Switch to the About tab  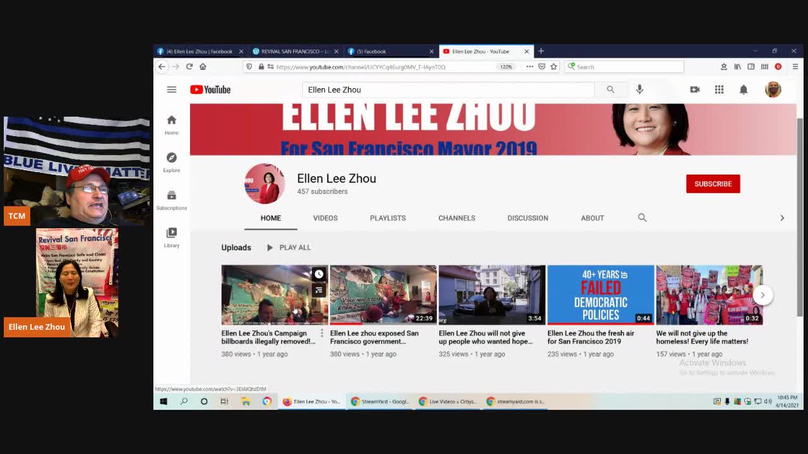(x=592, y=218)
